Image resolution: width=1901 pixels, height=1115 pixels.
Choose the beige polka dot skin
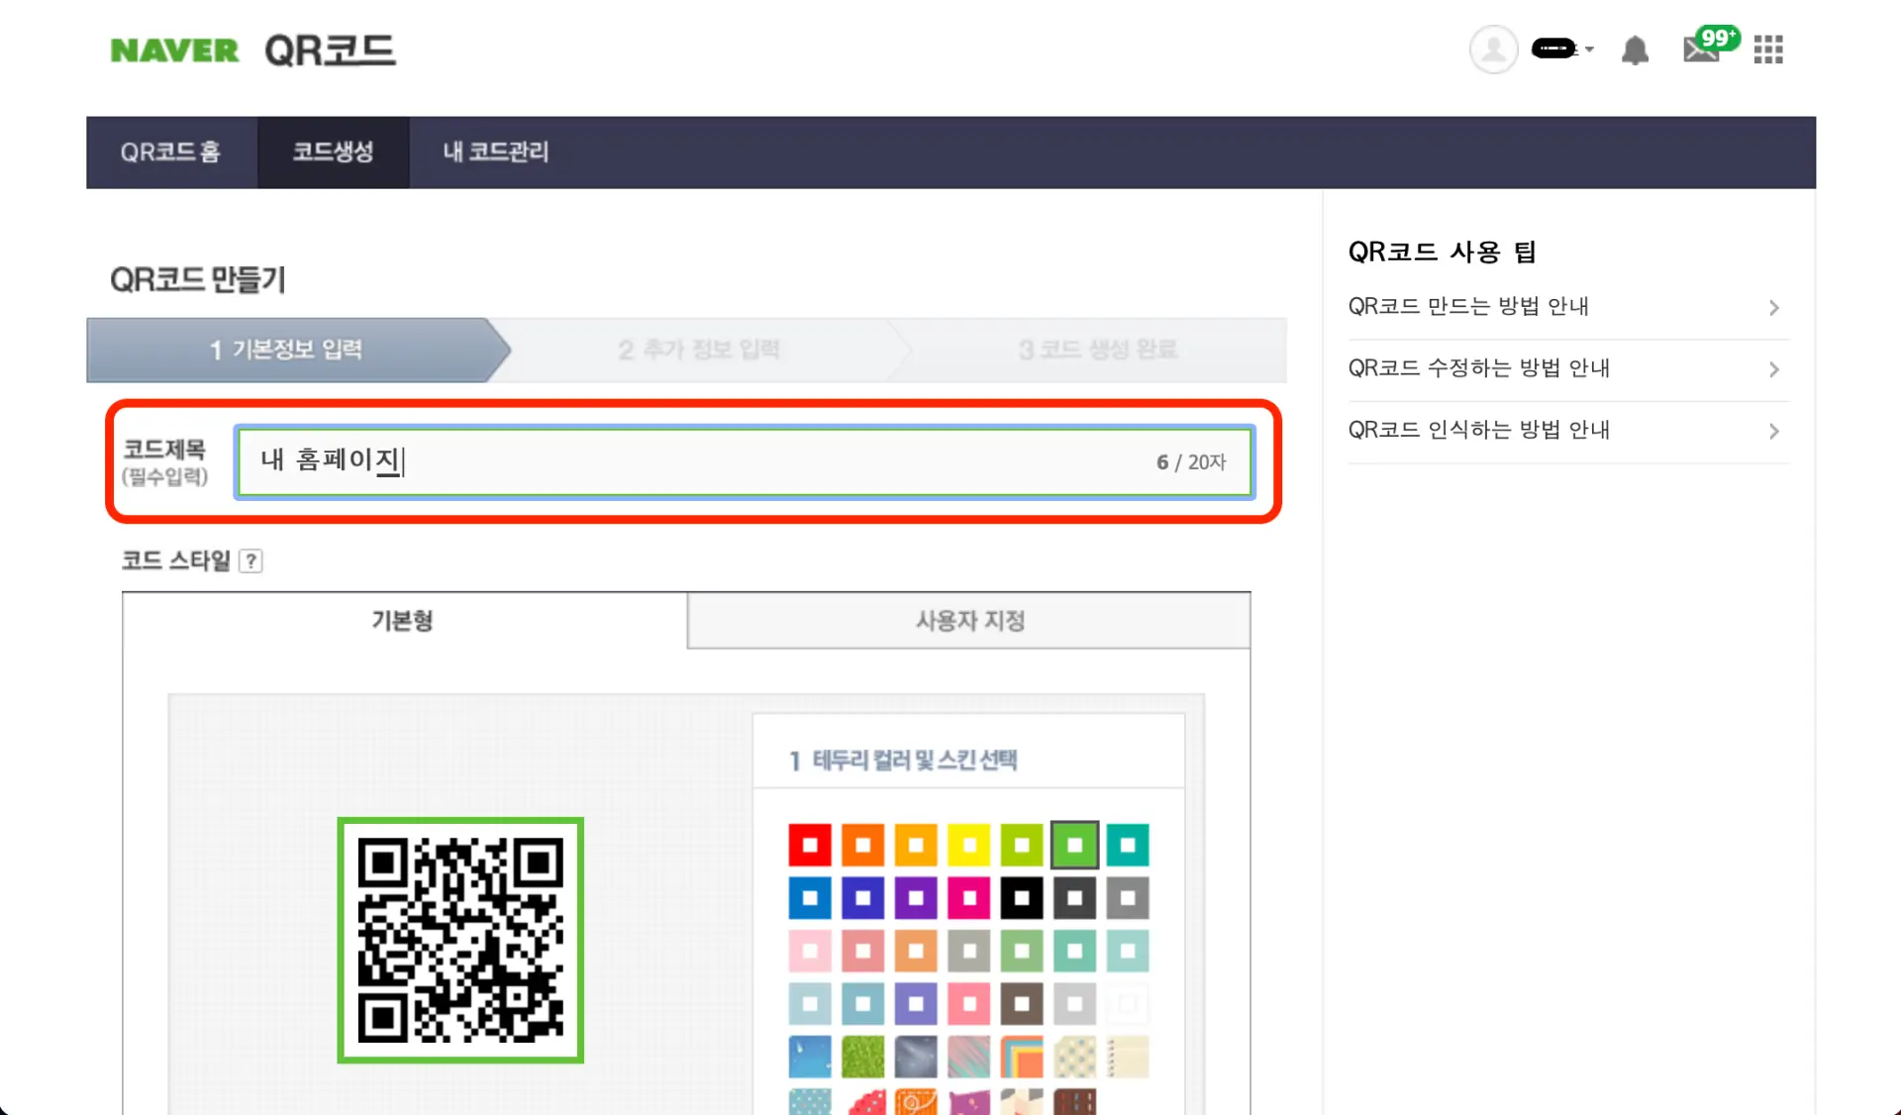coord(1075,1058)
